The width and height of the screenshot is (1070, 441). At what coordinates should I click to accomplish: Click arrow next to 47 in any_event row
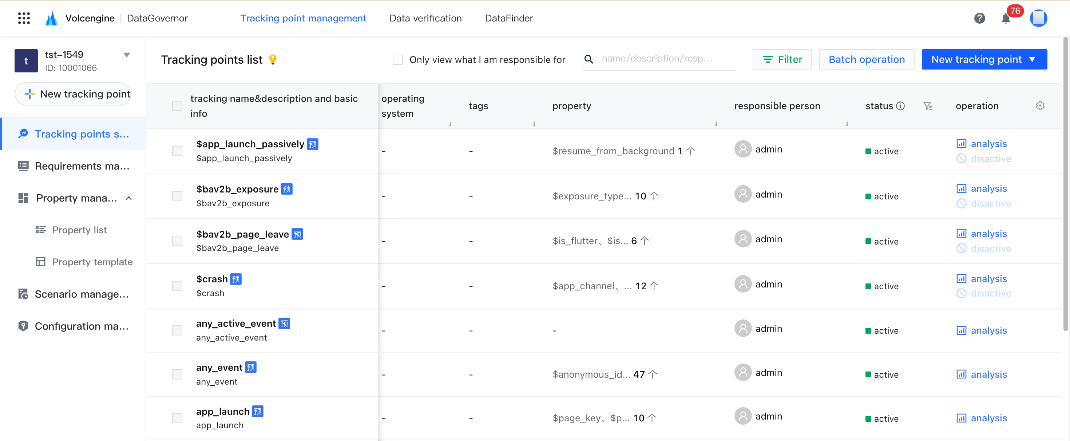tap(653, 374)
